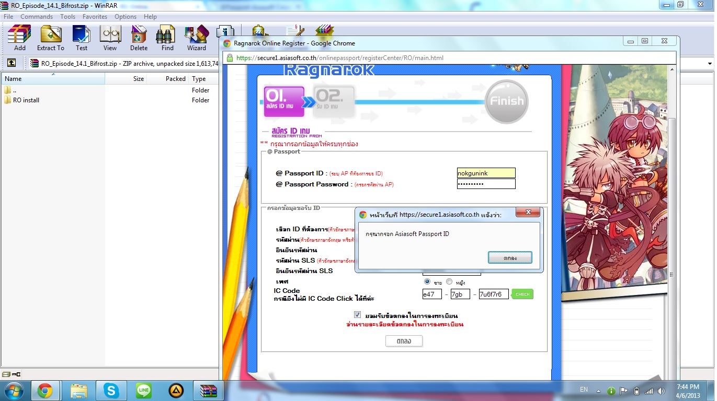Click the Delete icon in WinRAR toolbar
The height and width of the screenshot is (401, 717).
coord(139,38)
